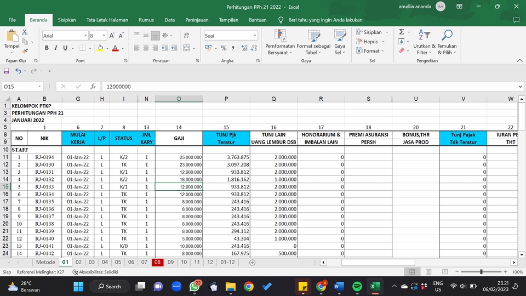Viewport: 526px width, 296px height.
Task: Open Urutkan & Filter dropdown
Action: [x=424, y=42]
